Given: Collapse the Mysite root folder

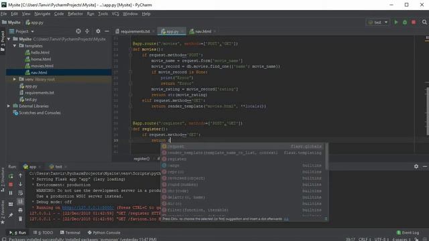Looking at the screenshot, I should 9,39.
